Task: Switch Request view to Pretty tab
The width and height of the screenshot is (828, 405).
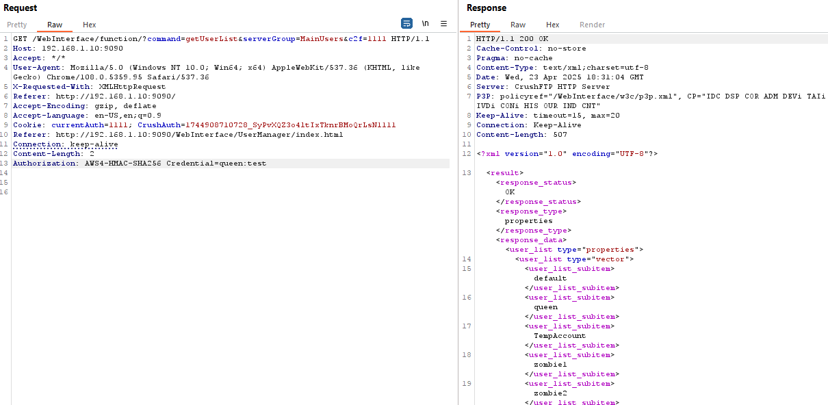Action: coord(17,25)
